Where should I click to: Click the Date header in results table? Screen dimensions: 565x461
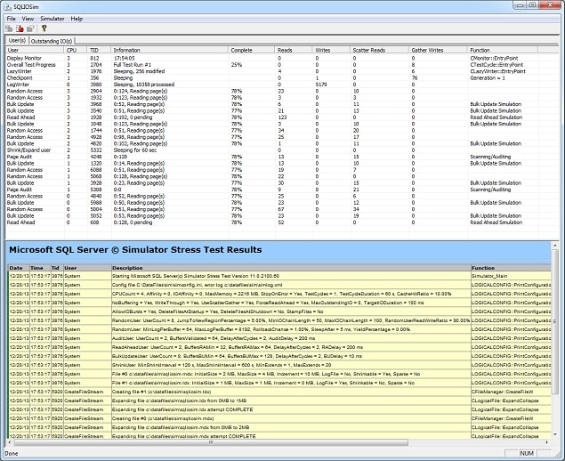pos(19,268)
